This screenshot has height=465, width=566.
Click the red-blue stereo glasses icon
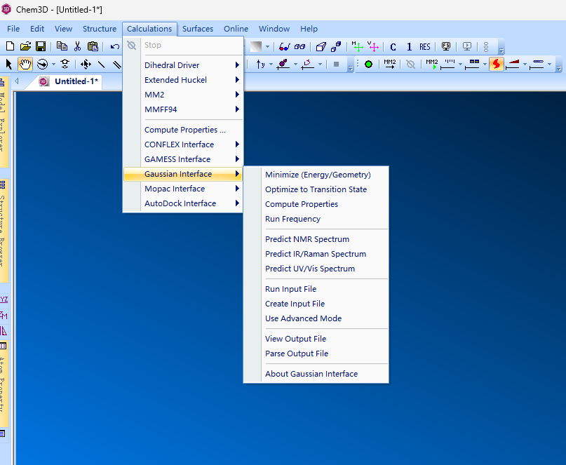(x=285, y=46)
